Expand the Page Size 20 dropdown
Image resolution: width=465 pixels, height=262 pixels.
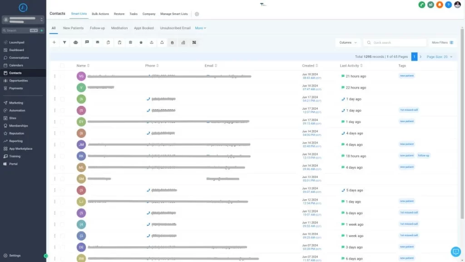(x=439, y=57)
